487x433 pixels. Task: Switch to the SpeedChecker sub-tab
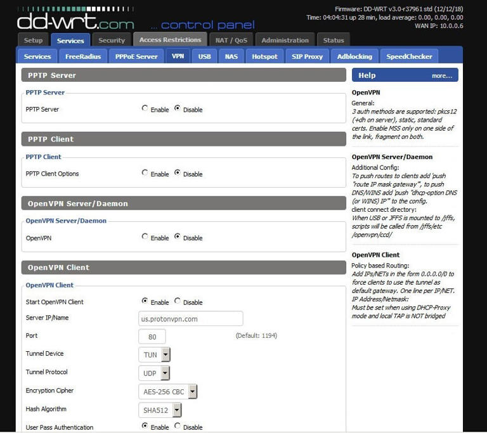(x=410, y=56)
